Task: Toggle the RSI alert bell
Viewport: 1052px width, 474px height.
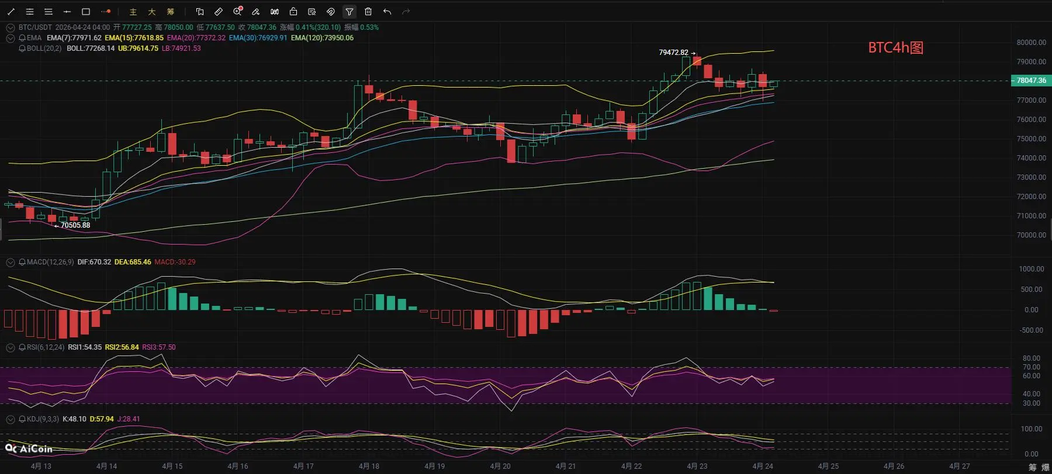Action: (22, 347)
